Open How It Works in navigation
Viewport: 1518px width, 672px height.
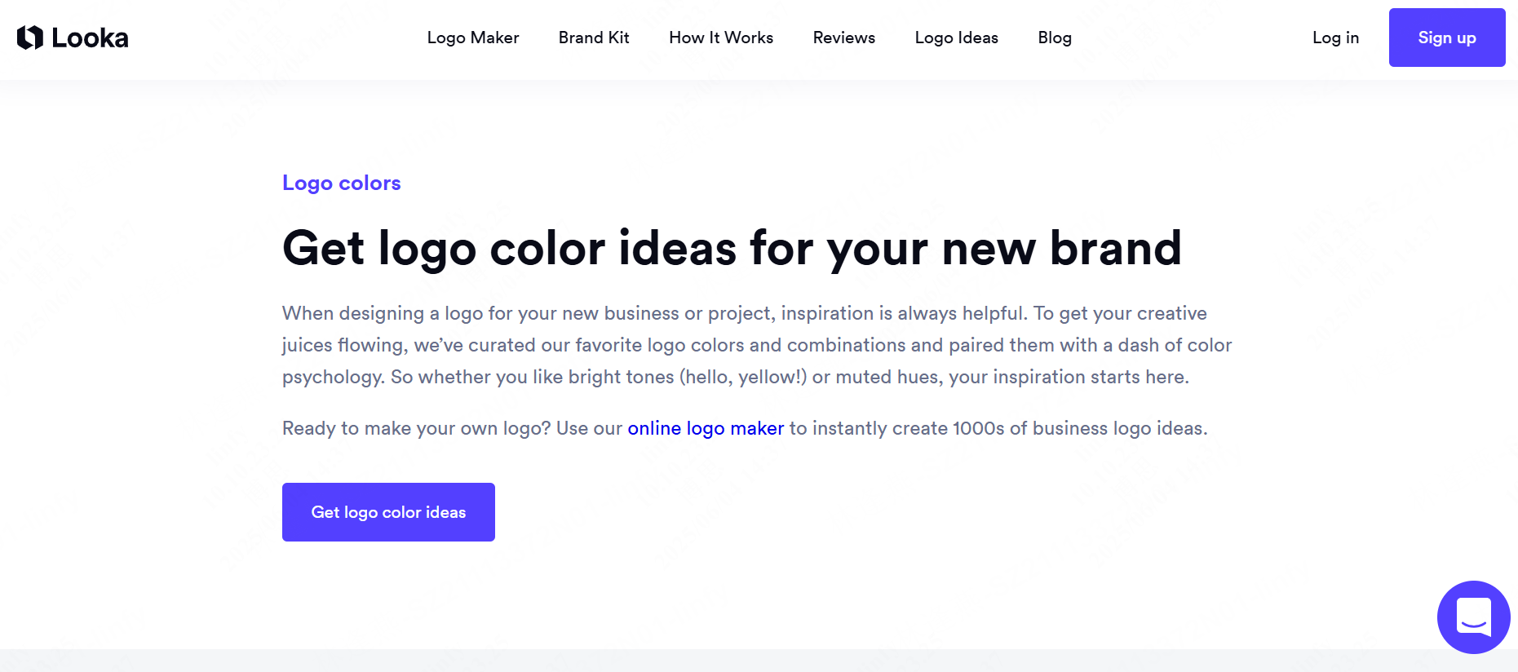721,38
